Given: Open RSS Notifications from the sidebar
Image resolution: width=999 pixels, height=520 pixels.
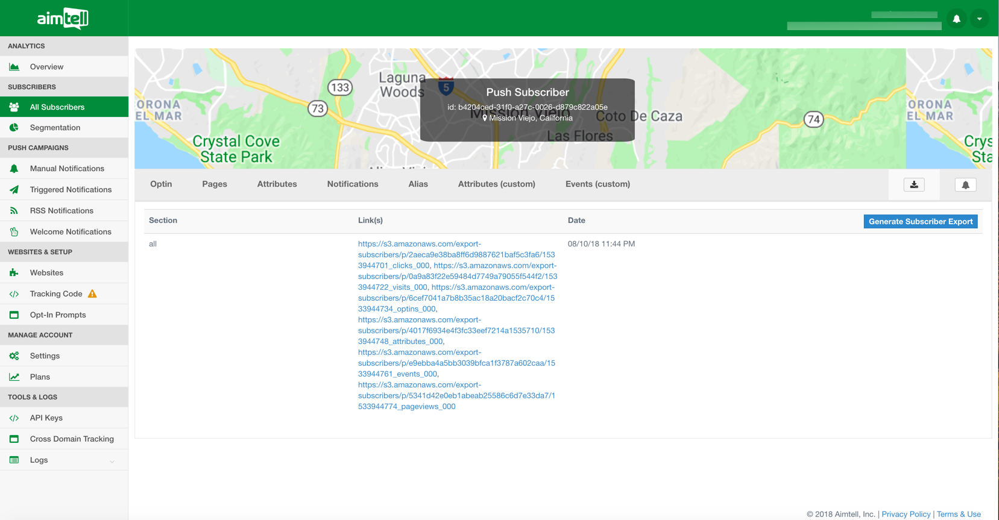Looking at the screenshot, I should 61,211.
